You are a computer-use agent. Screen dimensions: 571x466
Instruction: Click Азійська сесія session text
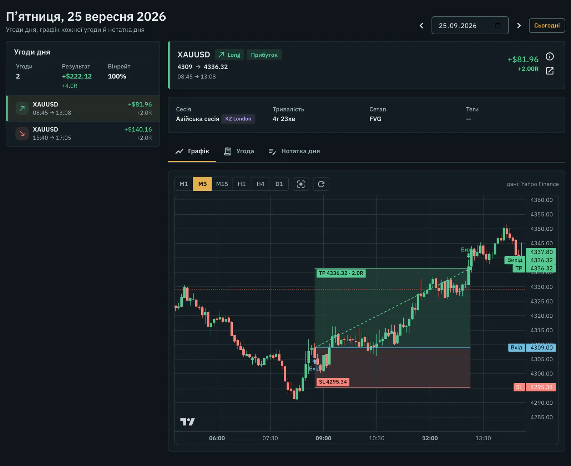click(197, 119)
